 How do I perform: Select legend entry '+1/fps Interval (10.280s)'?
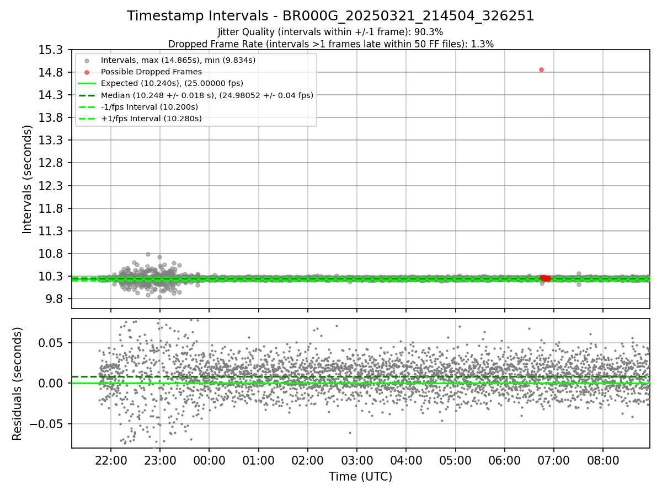pyautogui.click(x=151, y=118)
